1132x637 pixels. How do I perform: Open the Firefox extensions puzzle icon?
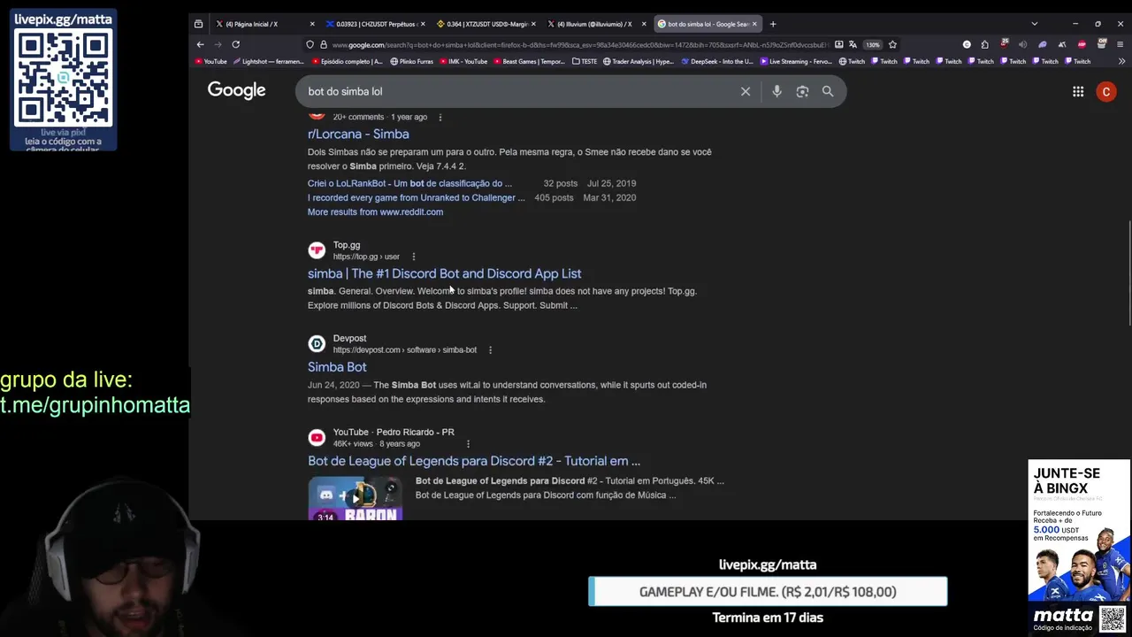click(985, 44)
